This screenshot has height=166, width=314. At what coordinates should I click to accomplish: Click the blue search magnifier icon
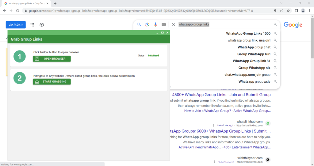coord(139,25)
